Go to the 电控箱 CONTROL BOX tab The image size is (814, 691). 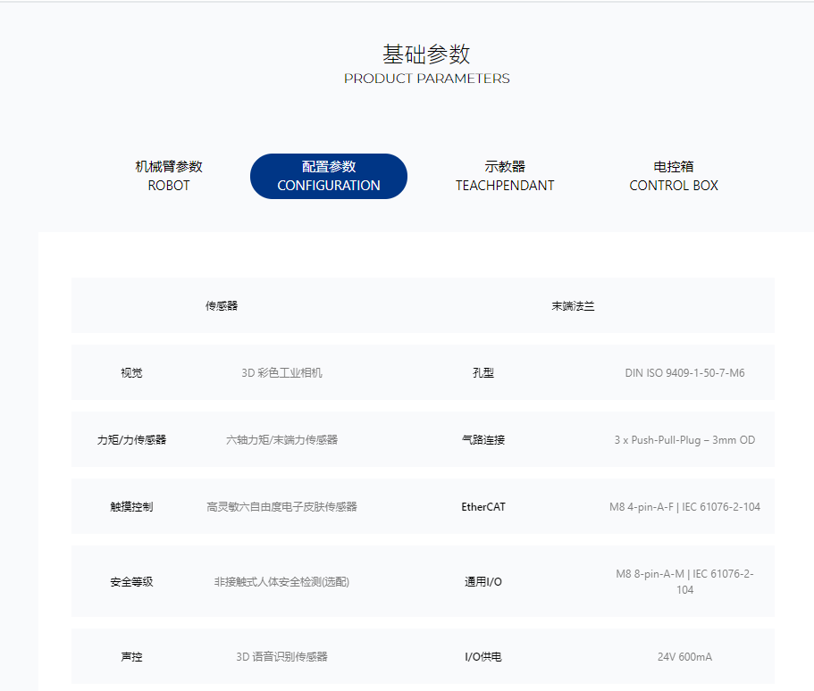pyautogui.click(x=674, y=176)
